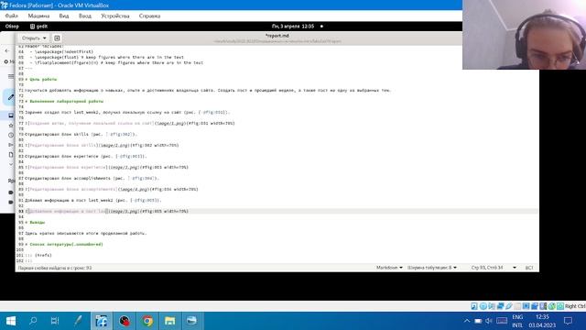Create a new document tab in gedit

(57, 38)
